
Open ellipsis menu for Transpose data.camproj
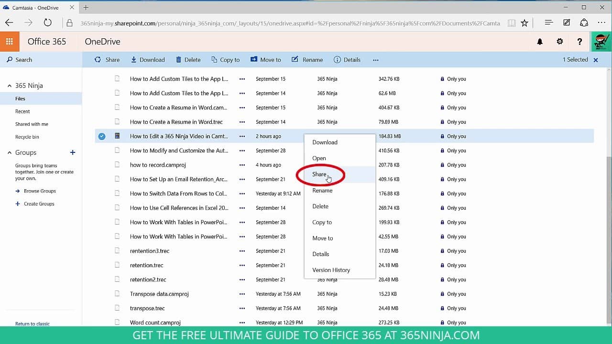coord(242,294)
